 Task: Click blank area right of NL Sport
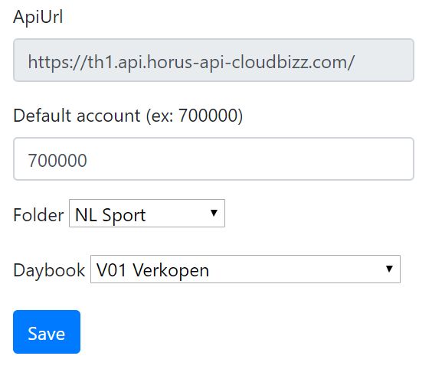[x=178, y=214]
